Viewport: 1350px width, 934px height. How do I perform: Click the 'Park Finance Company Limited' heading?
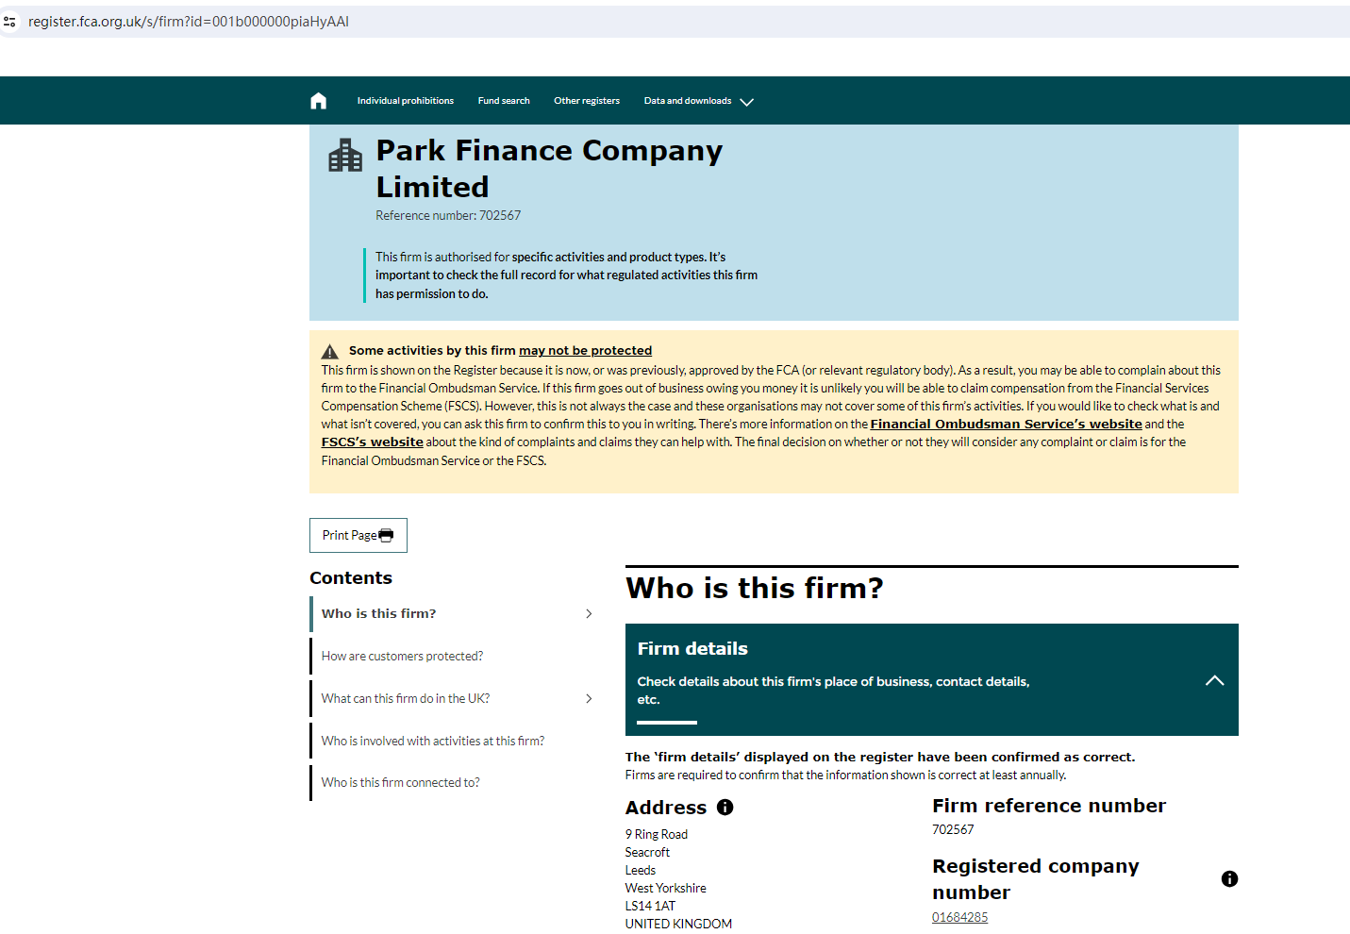(x=550, y=169)
